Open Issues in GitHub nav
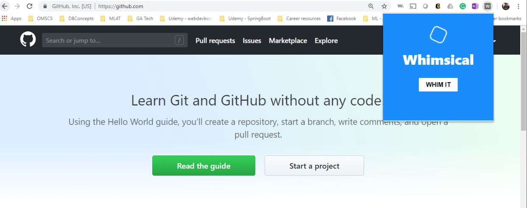 click(x=252, y=41)
